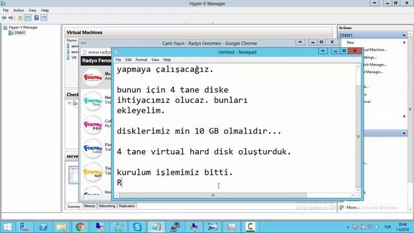The height and width of the screenshot is (233, 414).
Task: Select the Notepad taskbar button
Action: 156,227
